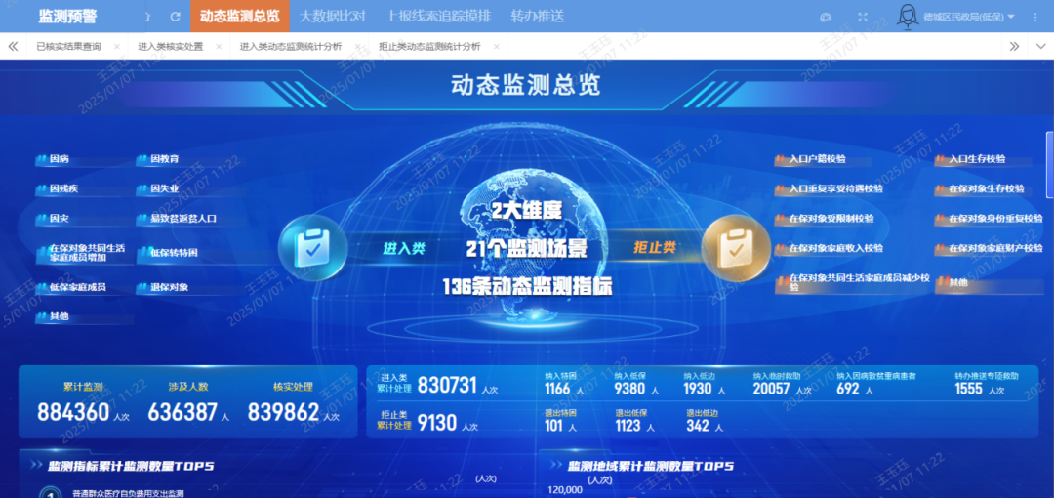Viewport: 1054px width, 498px height.
Task: Select the 转办推送 menu item
Action: 538,17
